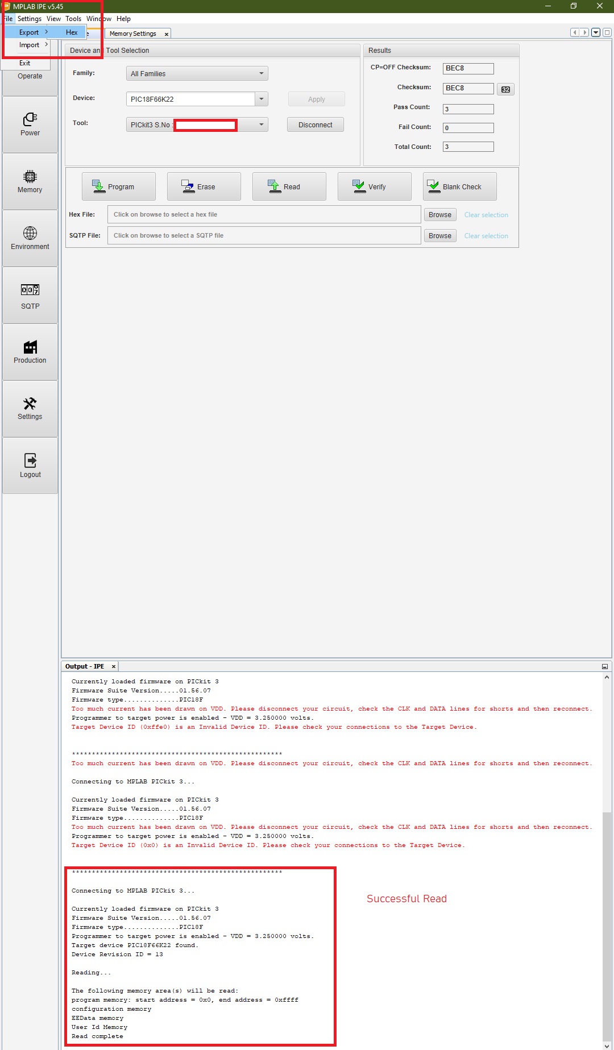Viewport: 614px width, 1050px height.
Task: Click the CP=OFF Checksum field
Action: (468, 68)
